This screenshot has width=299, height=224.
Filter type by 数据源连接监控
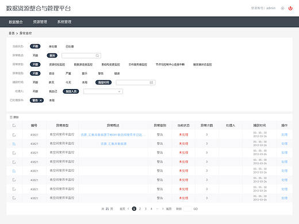click(x=83, y=64)
